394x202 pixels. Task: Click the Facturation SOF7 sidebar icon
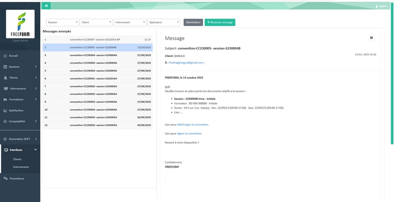[5, 139]
